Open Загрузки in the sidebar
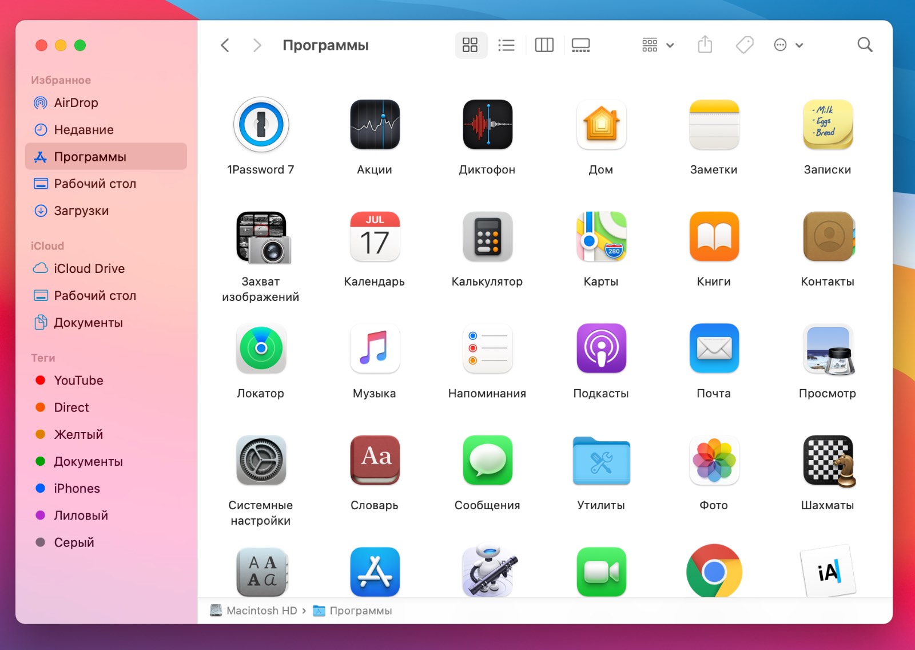The width and height of the screenshot is (915, 650). pos(106,211)
